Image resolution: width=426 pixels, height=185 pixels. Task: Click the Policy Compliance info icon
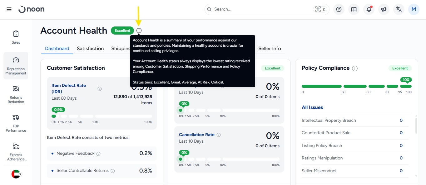[x=355, y=68]
